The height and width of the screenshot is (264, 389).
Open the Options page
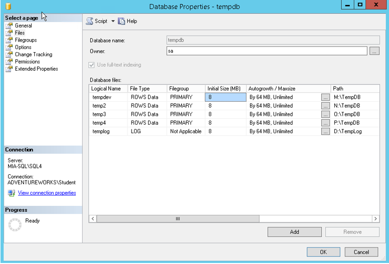click(x=23, y=48)
